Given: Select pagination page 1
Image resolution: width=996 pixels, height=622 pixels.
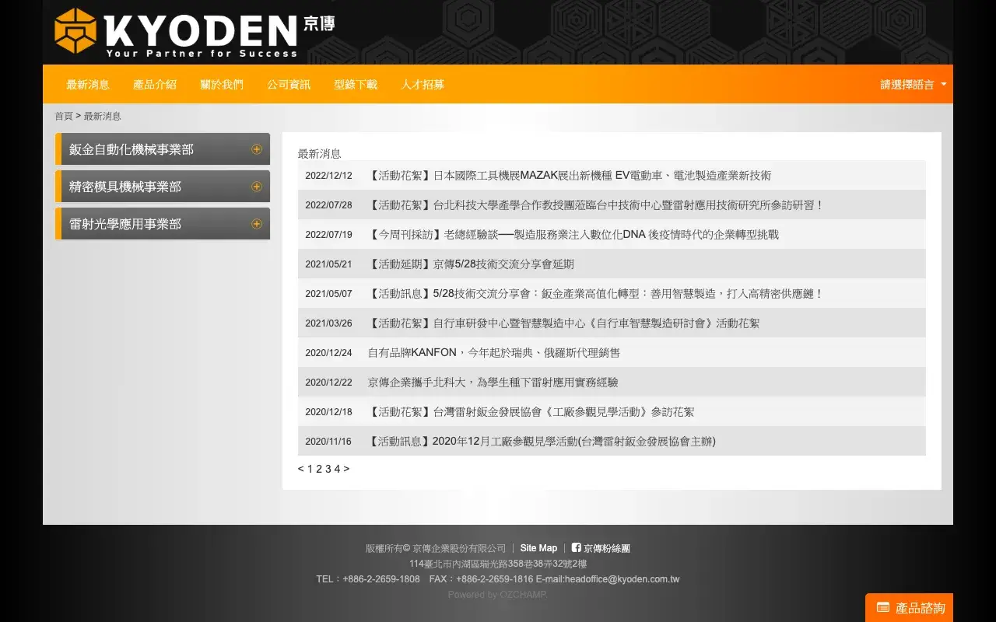Looking at the screenshot, I should [x=310, y=469].
